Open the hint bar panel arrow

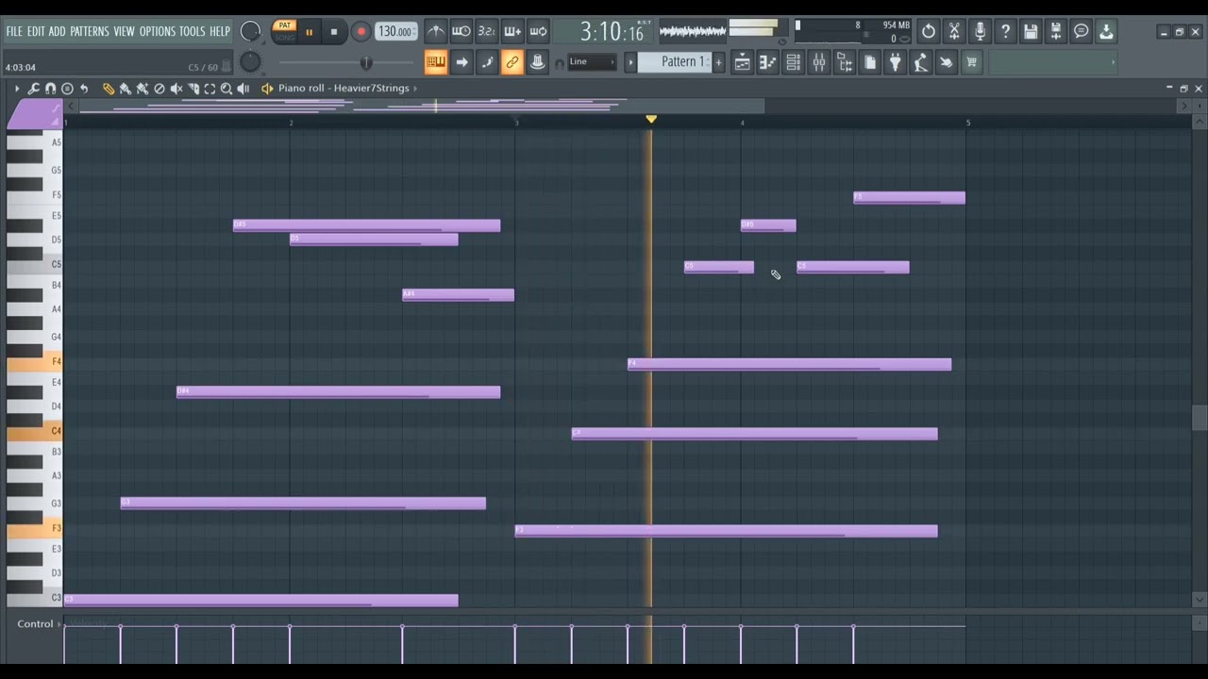click(x=1114, y=62)
